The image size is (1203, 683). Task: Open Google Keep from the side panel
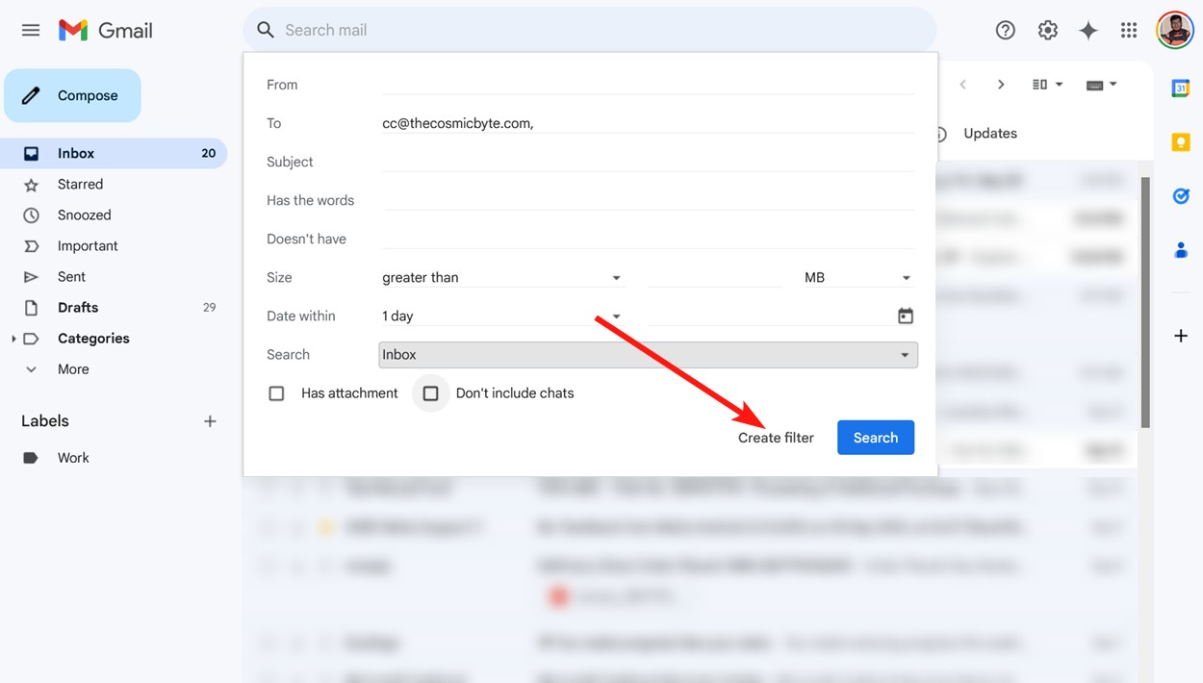[1180, 141]
